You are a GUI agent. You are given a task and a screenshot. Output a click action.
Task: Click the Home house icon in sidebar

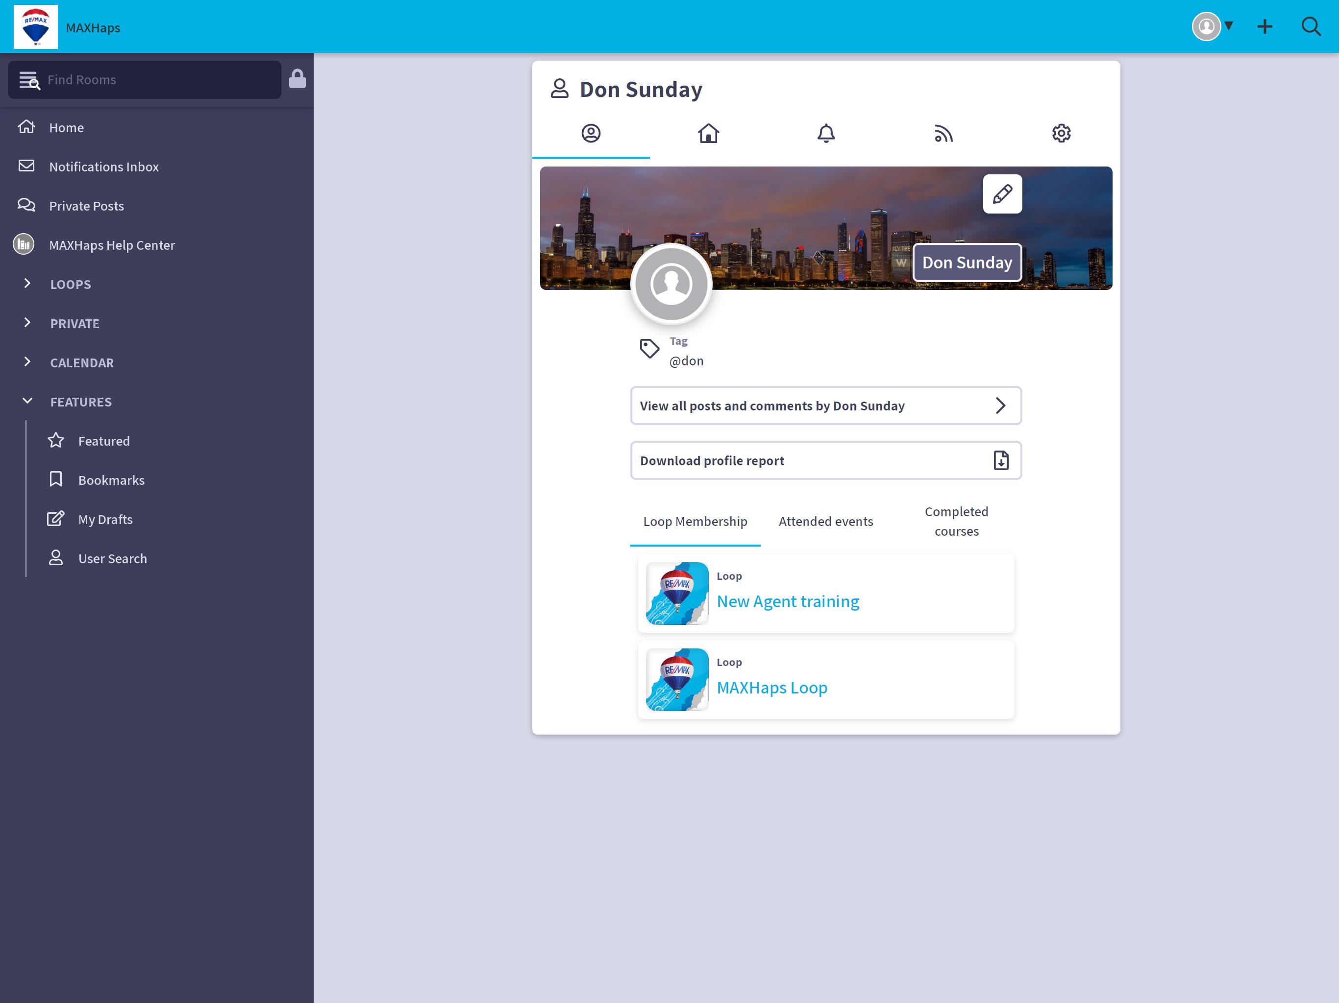pos(26,126)
